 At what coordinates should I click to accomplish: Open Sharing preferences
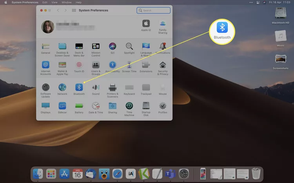coord(113,108)
